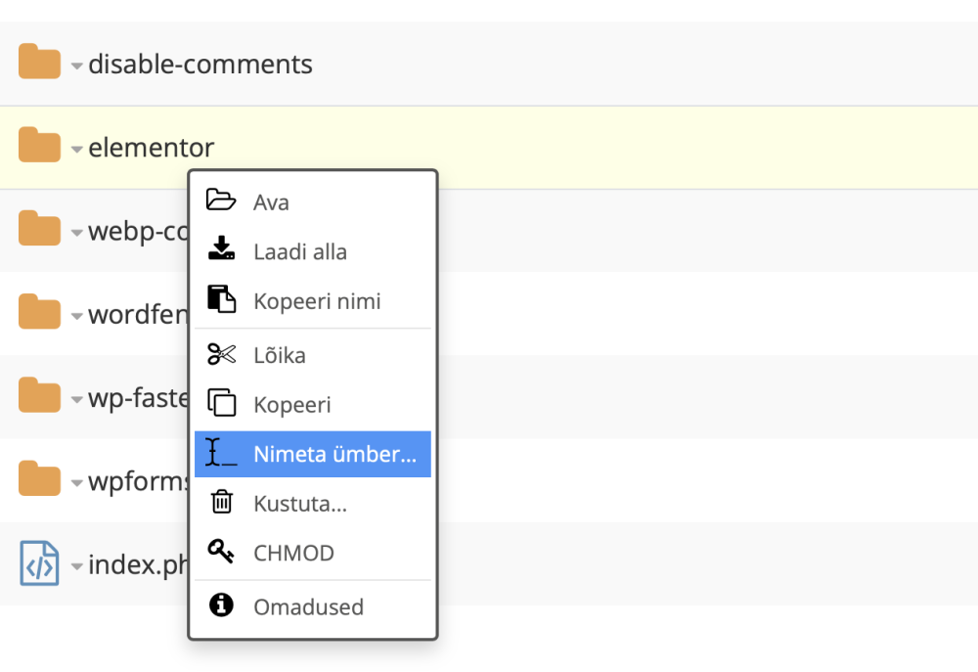The width and height of the screenshot is (978, 672).
Task: Open the dropdown arrow next to elementor
Action: [x=77, y=150]
